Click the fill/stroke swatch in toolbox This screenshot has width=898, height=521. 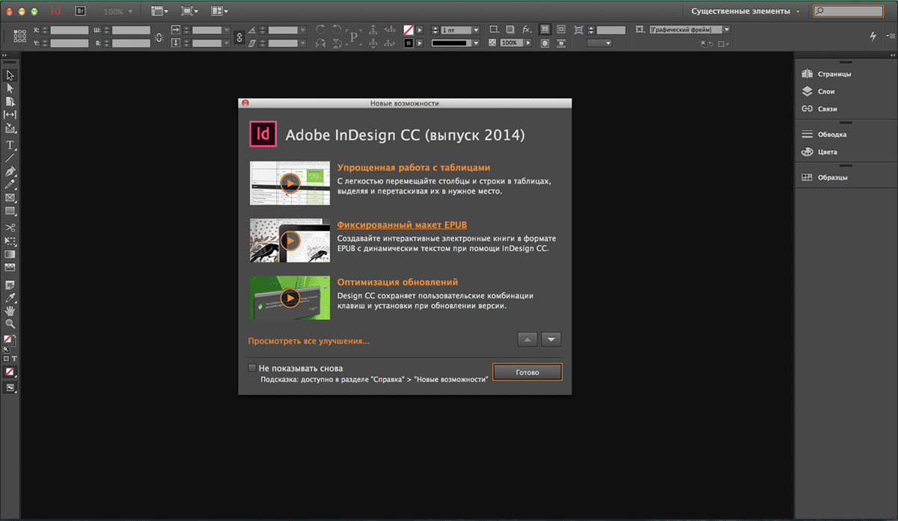pos(9,341)
